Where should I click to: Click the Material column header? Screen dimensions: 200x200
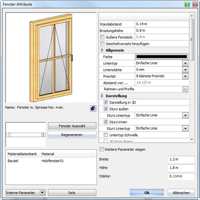pyautogui.click(x=66, y=154)
